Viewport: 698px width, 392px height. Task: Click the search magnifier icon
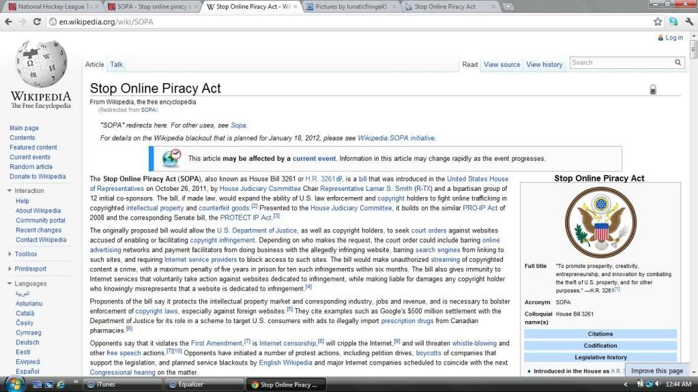coord(678,63)
